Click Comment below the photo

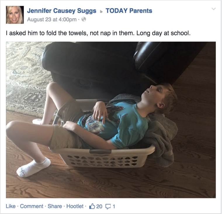(32, 206)
